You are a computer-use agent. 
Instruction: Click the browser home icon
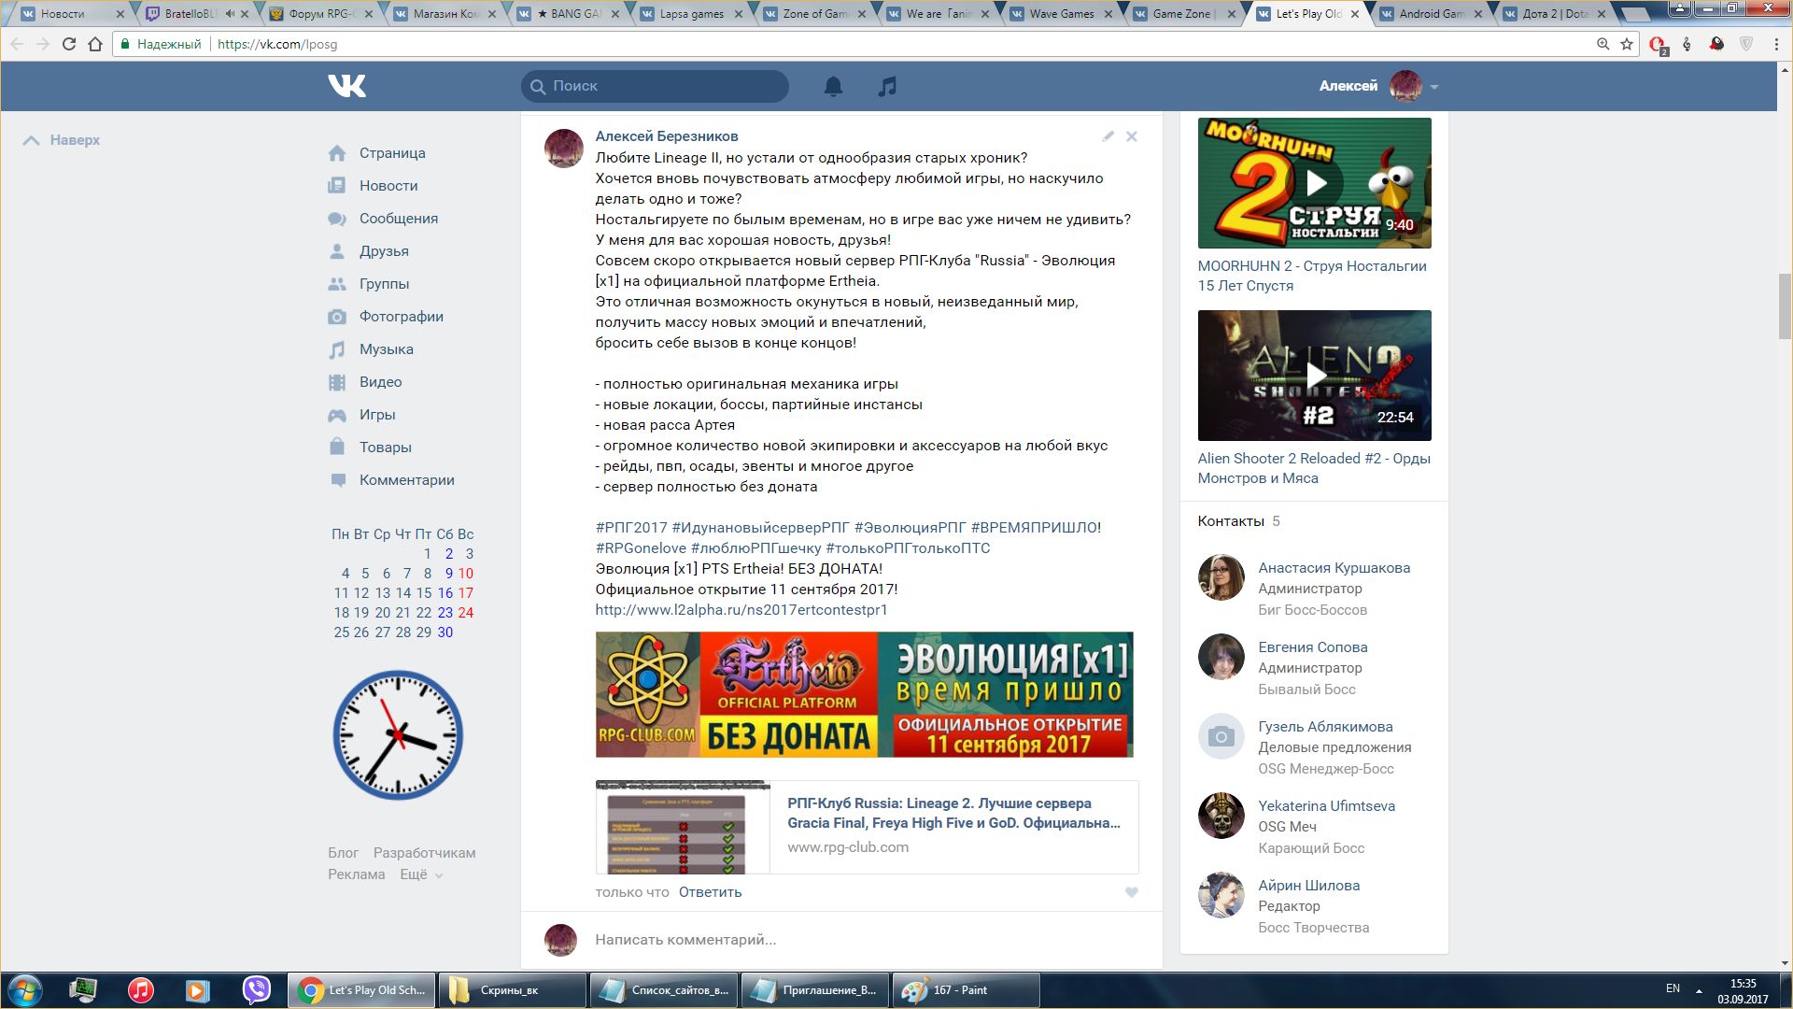[x=94, y=44]
